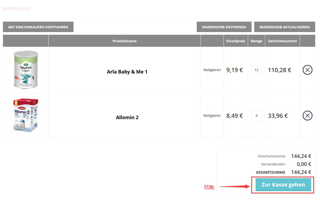View Arla Baby & Me product image
Image resolution: width=320 pixels, height=202 pixels.
(26, 69)
